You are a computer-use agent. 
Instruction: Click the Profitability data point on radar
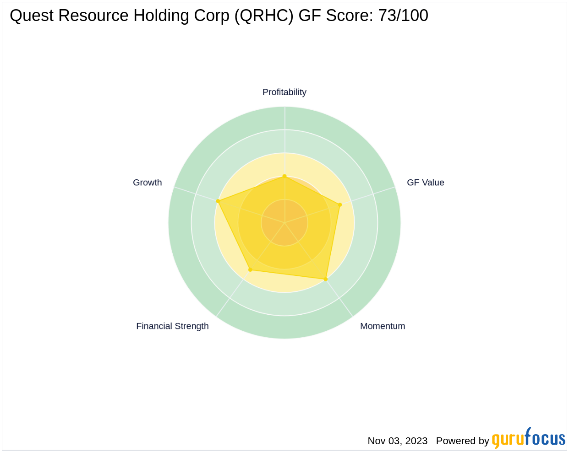click(x=284, y=176)
